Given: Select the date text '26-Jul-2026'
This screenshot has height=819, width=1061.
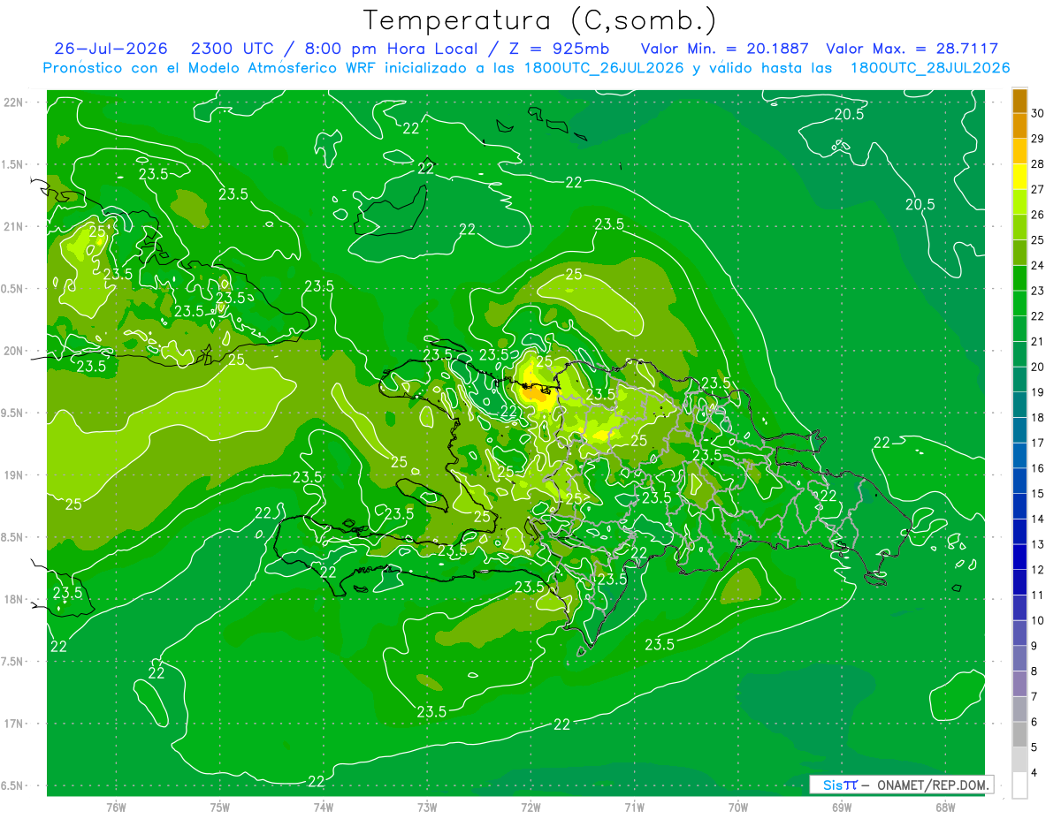Looking at the screenshot, I should click(111, 49).
